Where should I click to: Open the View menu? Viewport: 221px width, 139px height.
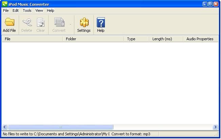click(x=39, y=10)
